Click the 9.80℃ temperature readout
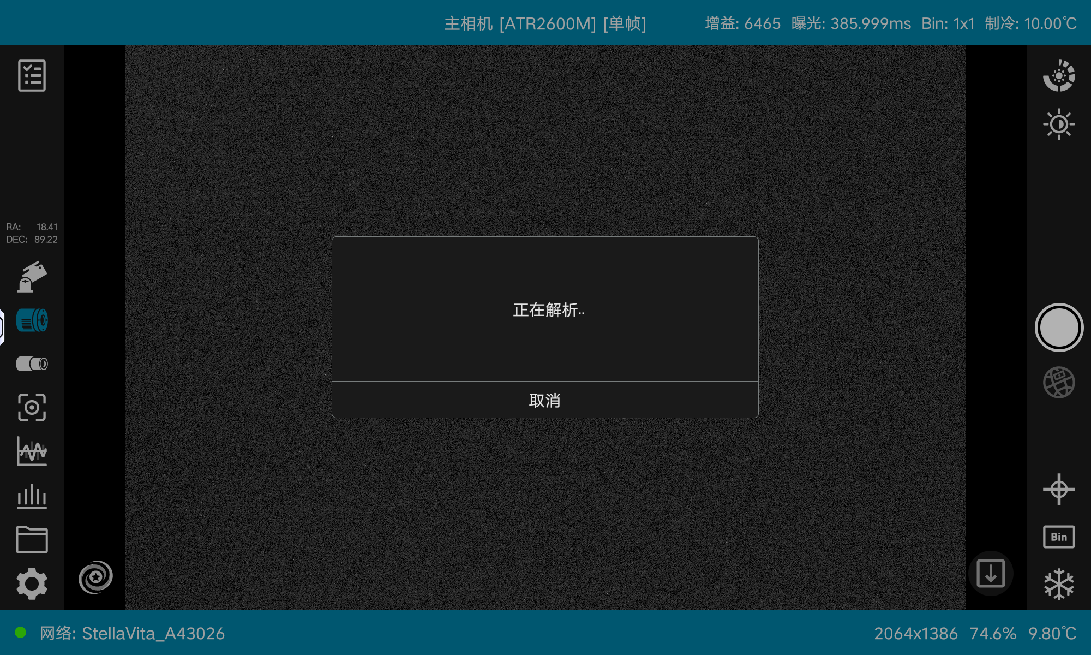Viewport: 1091px width, 655px height. pyautogui.click(x=1052, y=633)
